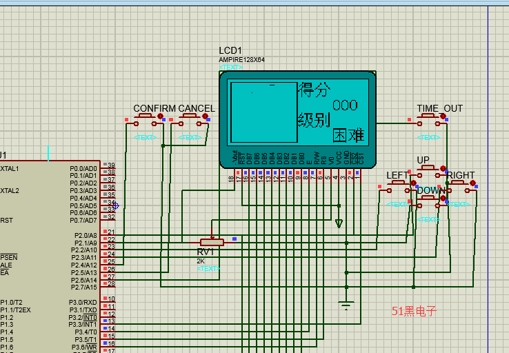The width and height of the screenshot is (509, 353).
Task: Click the XTAL1 pin label
Action: pos(10,169)
